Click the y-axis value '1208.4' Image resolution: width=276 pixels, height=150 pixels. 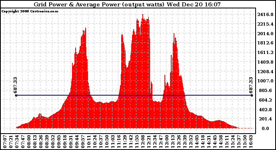click(x=265, y=72)
